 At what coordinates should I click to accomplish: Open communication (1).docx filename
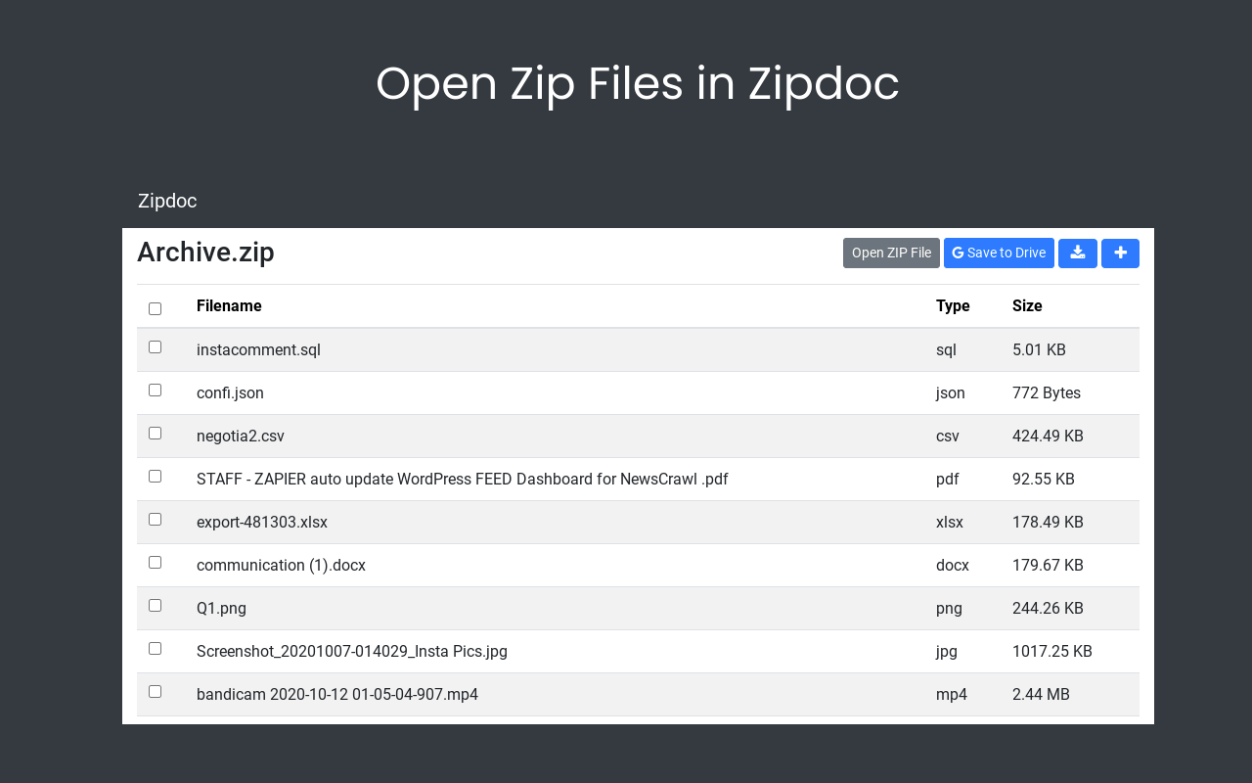point(281,565)
